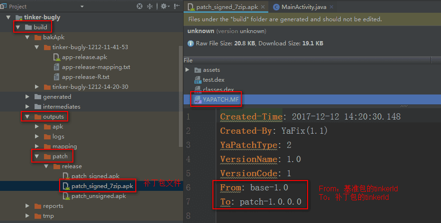Expand the tinker-bugly-1212-14-20-30 folder
Screen dimensions: 441x223
click(37, 87)
